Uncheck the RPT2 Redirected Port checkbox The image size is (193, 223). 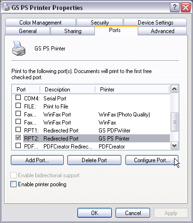point(18,138)
